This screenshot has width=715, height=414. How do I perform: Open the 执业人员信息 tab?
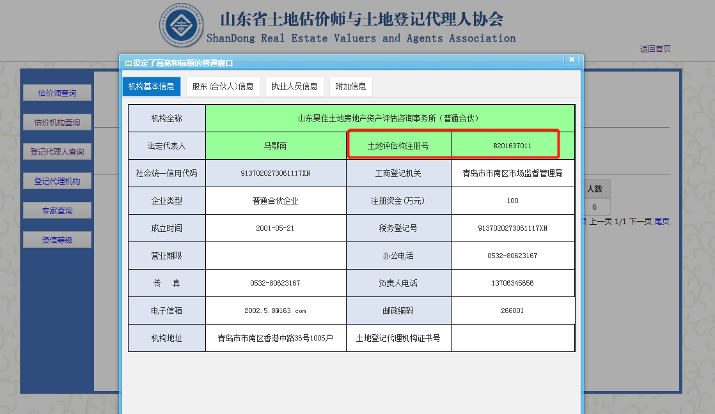294,87
